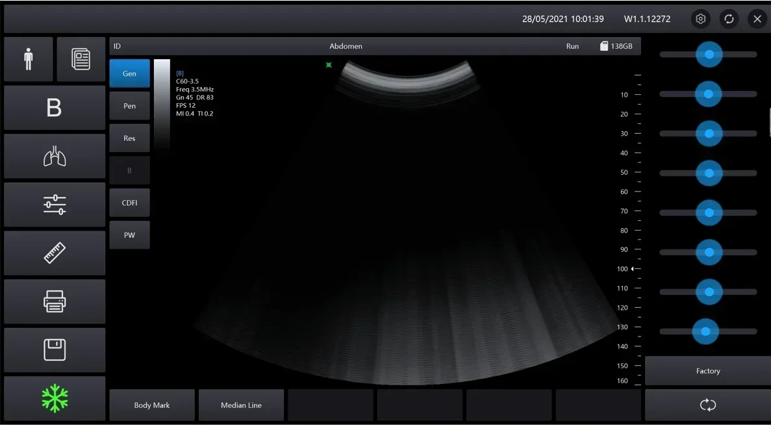The image size is (771, 428).
Task: Click the topmost TGC slider handle
Action: [709, 55]
